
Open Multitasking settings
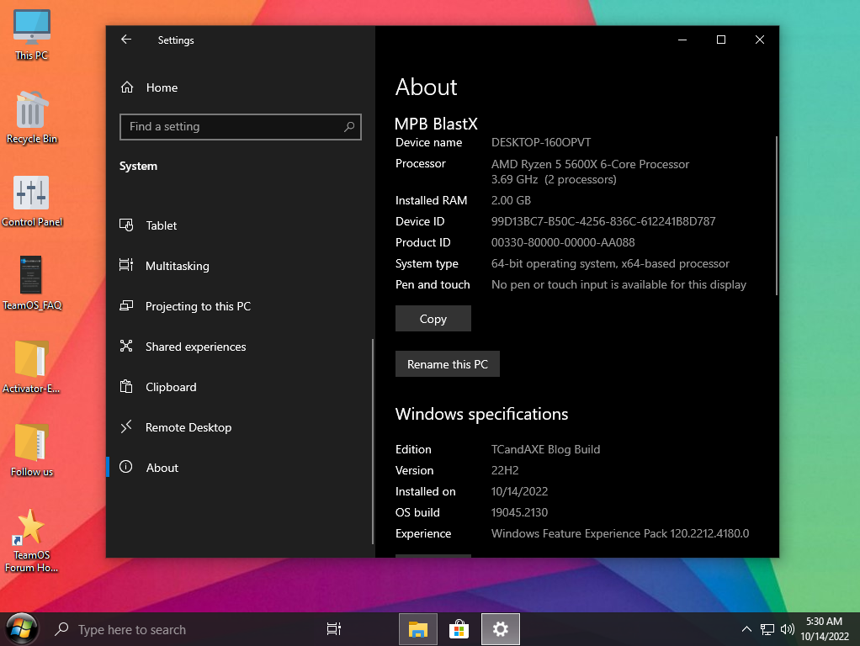pyautogui.click(x=177, y=266)
